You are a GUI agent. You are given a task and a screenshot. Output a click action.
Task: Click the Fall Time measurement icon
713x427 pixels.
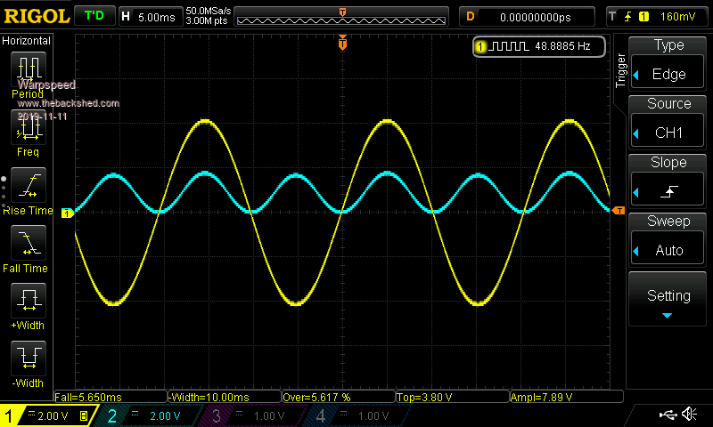(29, 243)
